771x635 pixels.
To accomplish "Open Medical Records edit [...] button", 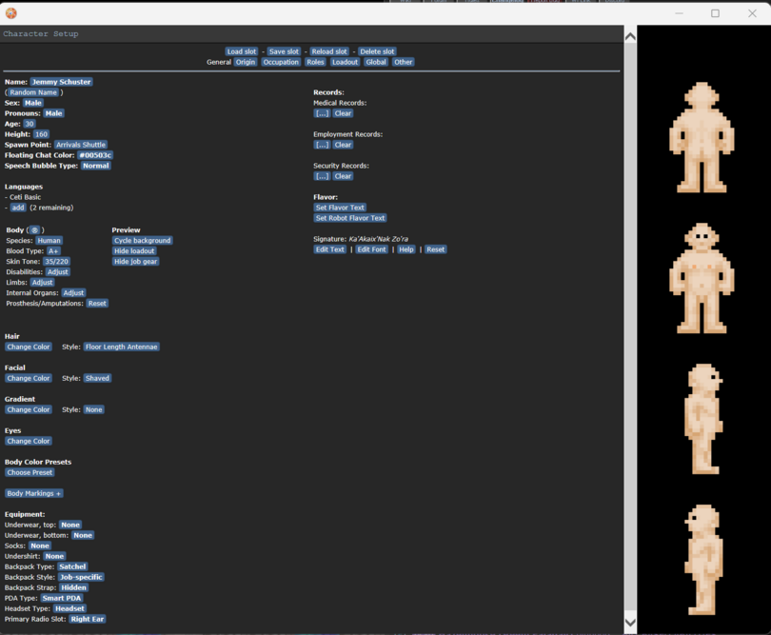I will pos(322,113).
